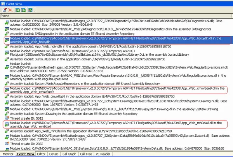Go to the previous event with the left-arrow icon
Image resolution: width=233 pixels, height=157 pixels.
click(17, 10)
